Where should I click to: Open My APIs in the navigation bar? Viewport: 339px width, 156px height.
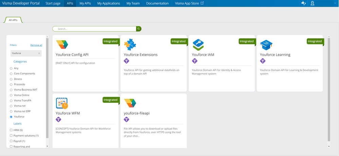[85, 3]
